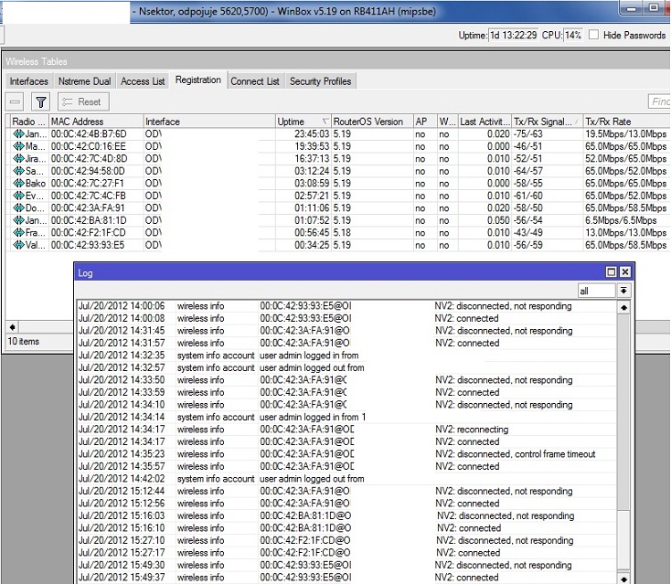Click the horizontal scroll left arrow in Wireless Tables
This screenshot has height=584, width=671.
[13, 327]
